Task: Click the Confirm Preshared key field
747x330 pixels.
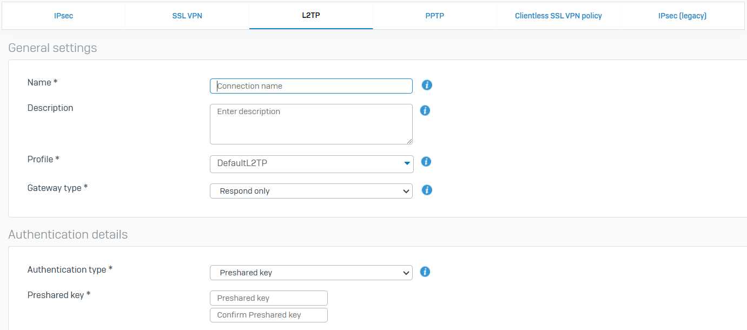Action: click(268, 315)
